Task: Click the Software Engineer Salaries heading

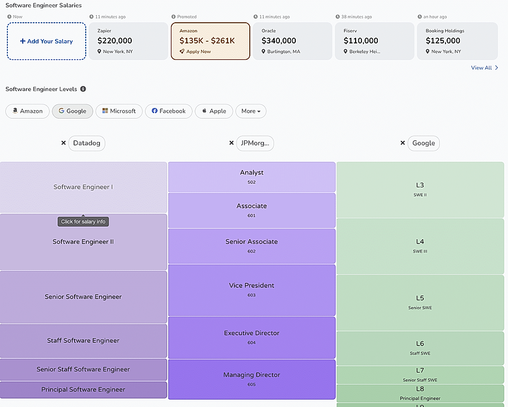Action: point(43,5)
